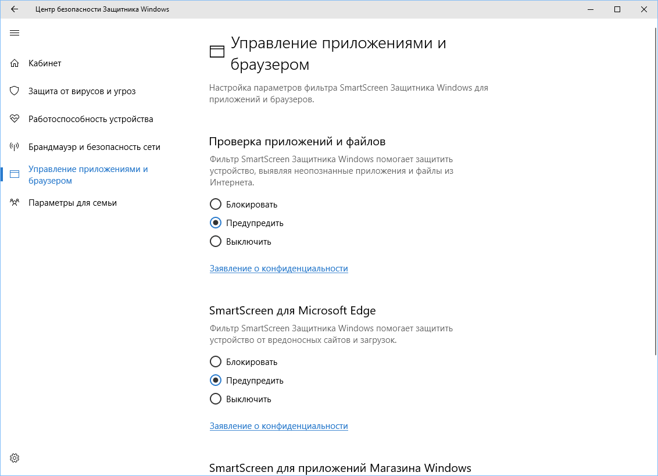This screenshot has height=476, width=658.
Task: Select the shield icon for Защита от вирусов и угроз
Action: (x=14, y=91)
